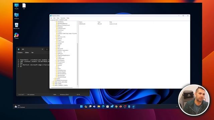The image size is (214, 120).
Task: Select the TXT tab in Notepad
Action: (x=31, y=49)
